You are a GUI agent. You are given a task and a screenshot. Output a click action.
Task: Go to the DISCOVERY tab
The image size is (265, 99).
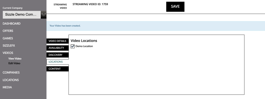click(x=57, y=55)
